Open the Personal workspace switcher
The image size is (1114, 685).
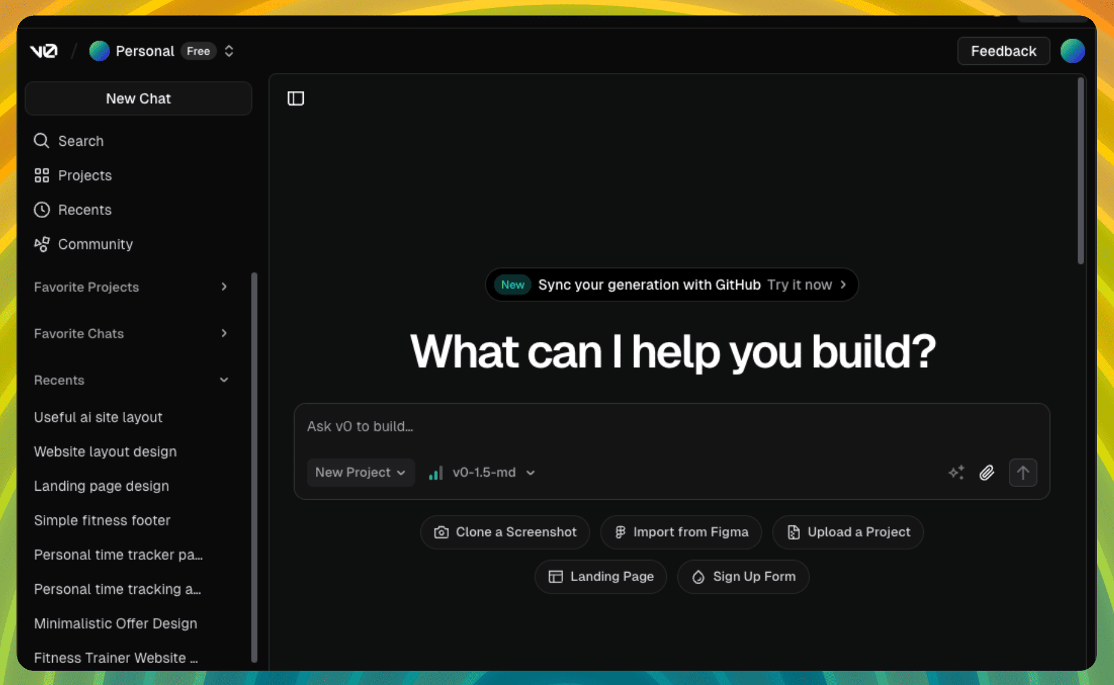[162, 51]
